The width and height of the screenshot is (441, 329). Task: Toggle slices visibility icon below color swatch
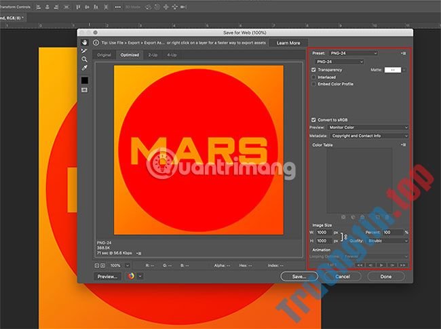[x=84, y=90]
